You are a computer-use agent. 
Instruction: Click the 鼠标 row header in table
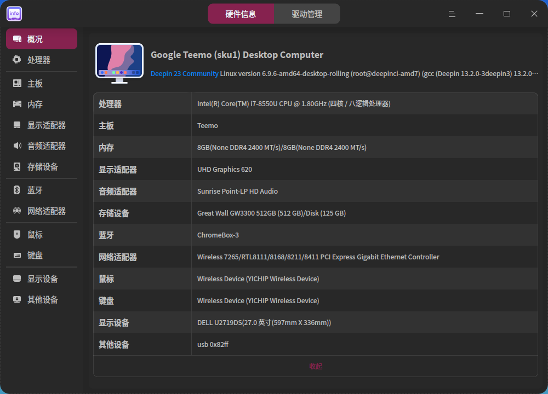(x=106, y=279)
